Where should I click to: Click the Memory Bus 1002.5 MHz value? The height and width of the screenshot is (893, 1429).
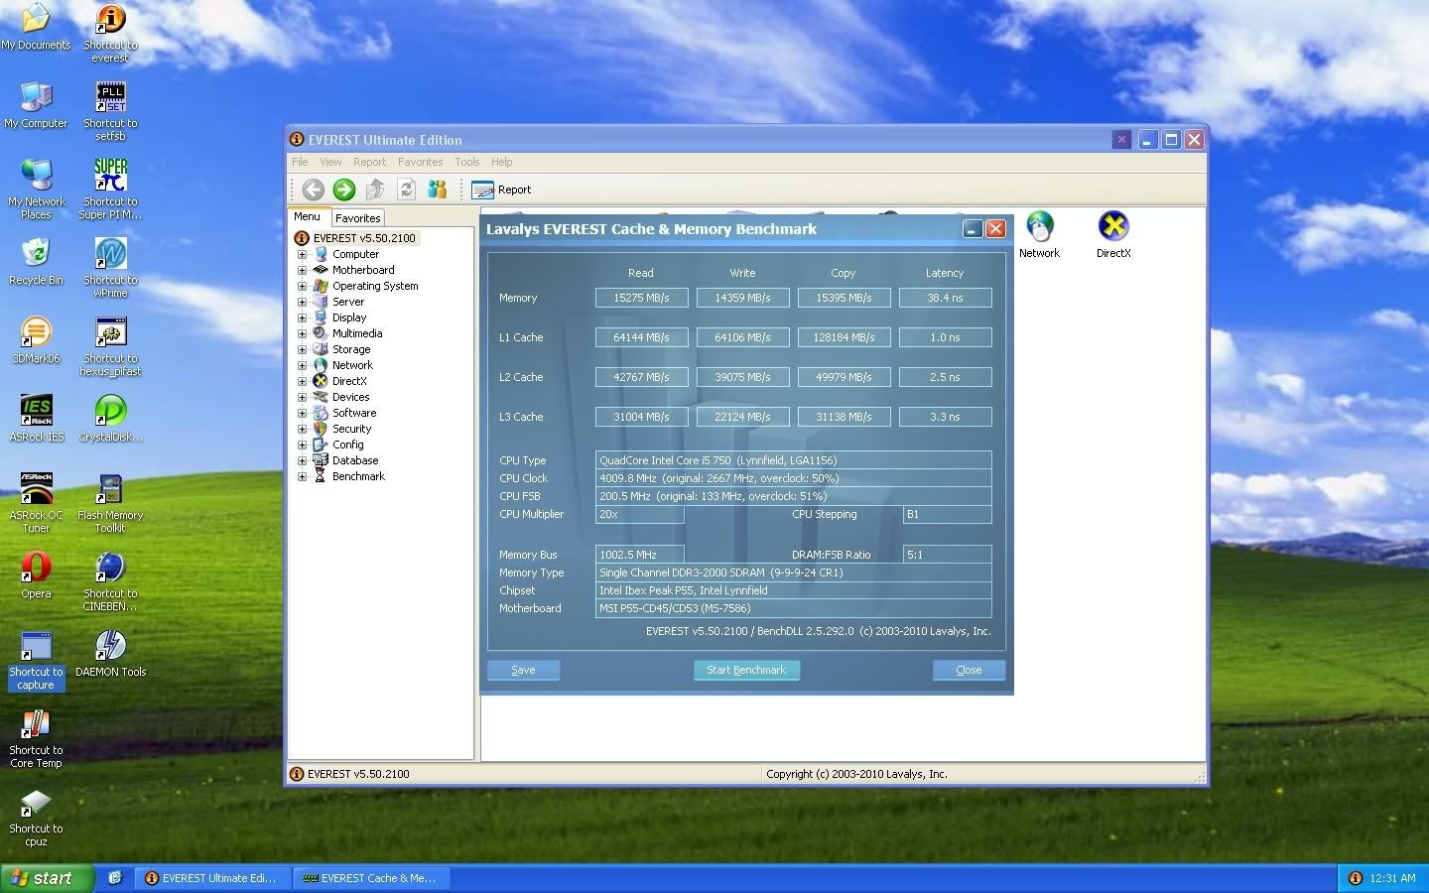pos(639,555)
